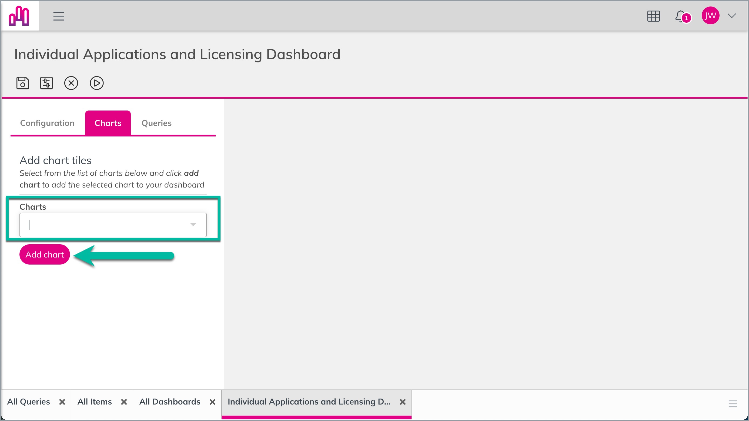Viewport: 749px width, 421px height.
Task: Close the All Queries tab
Action: [x=62, y=402]
